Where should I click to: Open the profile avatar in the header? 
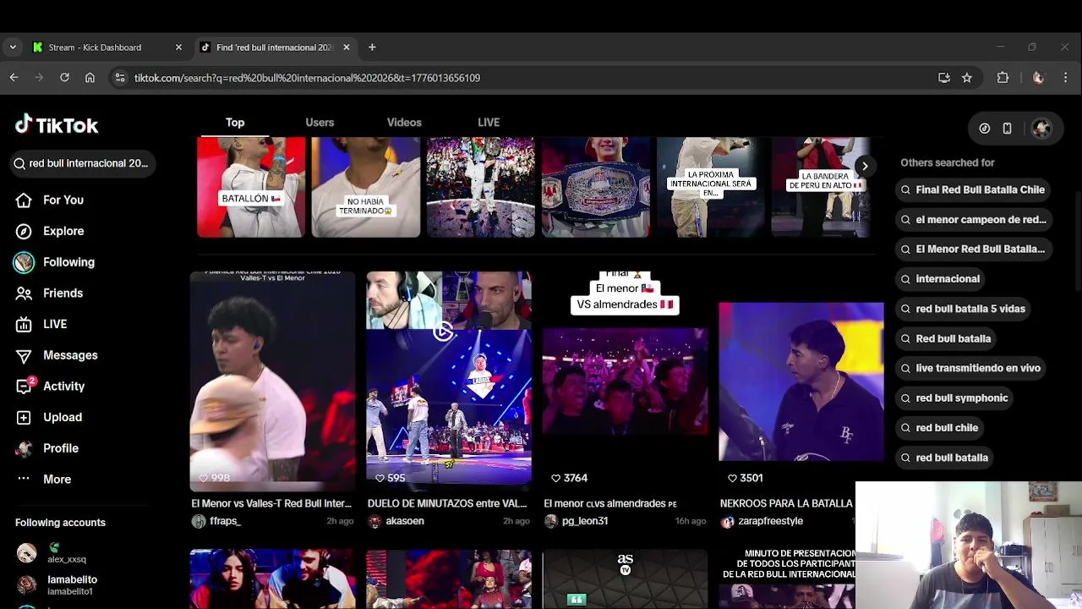coord(1041,128)
